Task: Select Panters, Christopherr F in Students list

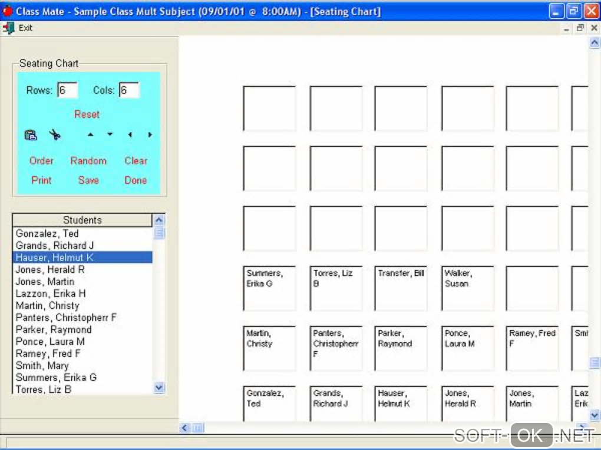Action: pos(82,317)
